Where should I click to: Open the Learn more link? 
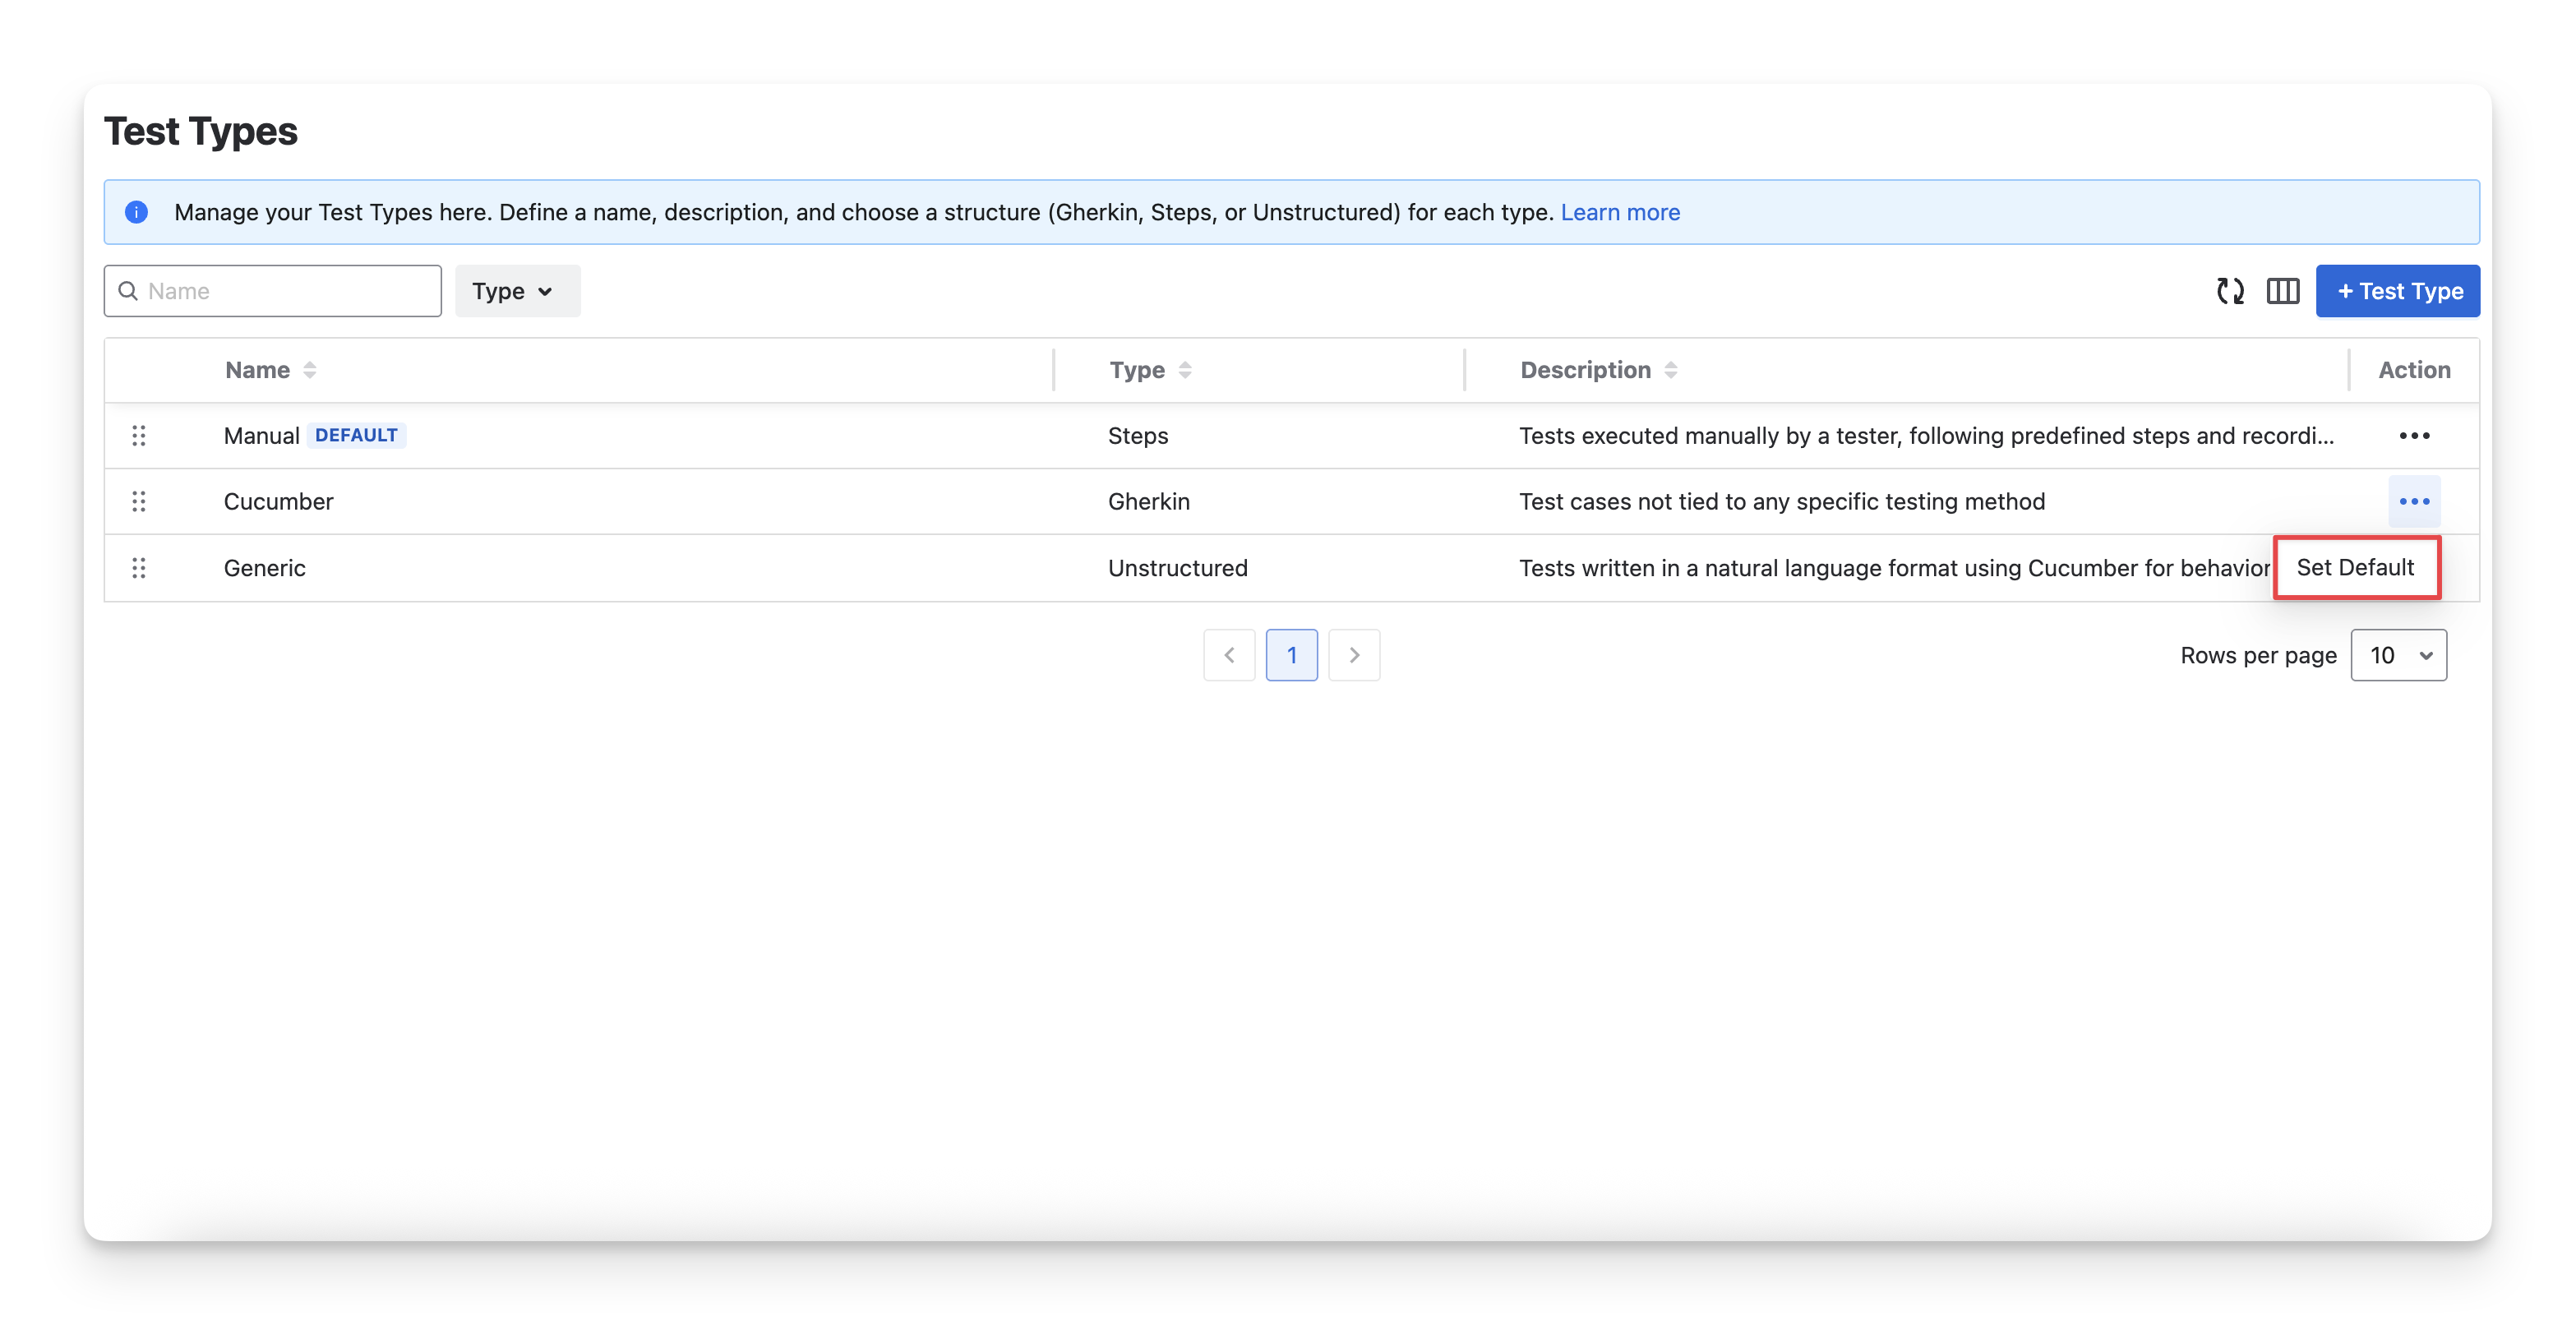[1620, 212]
